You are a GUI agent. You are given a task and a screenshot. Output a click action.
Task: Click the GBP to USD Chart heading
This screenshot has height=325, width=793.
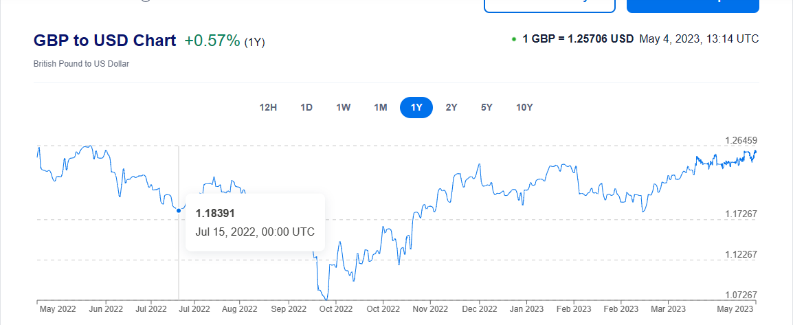coord(104,41)
